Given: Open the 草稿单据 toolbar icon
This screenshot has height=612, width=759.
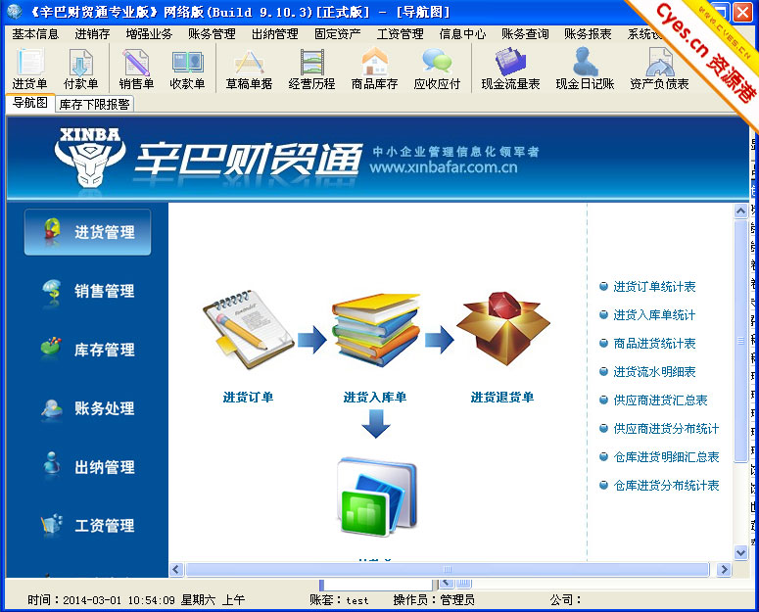Looking at the screenshot, I should [249, 69].
